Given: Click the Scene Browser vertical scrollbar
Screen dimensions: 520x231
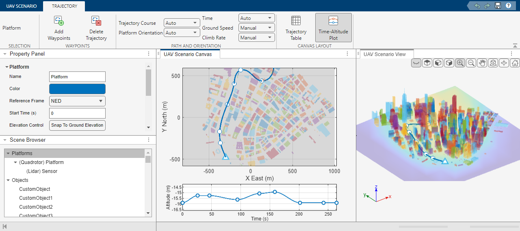Looking at the screenshot, I should pyautogui.click(x=148, y=159).
